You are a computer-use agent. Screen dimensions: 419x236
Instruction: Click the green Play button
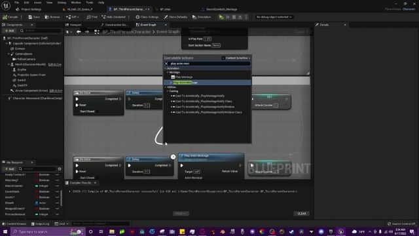coord(221,17)
